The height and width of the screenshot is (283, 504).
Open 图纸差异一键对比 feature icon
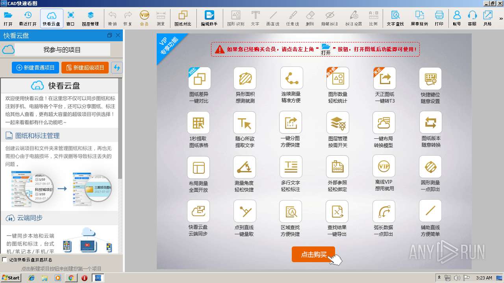tap(199, 78)
